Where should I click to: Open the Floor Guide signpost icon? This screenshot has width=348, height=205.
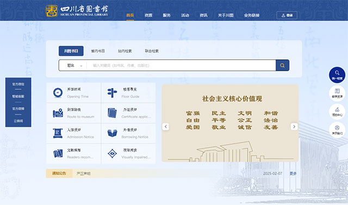click(x=112, y=93)
